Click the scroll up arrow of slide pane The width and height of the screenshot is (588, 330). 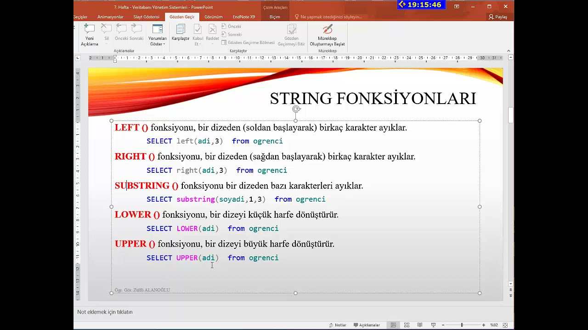(510, 57)
